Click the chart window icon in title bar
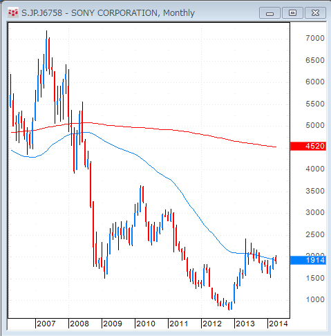 coord(12,12)
